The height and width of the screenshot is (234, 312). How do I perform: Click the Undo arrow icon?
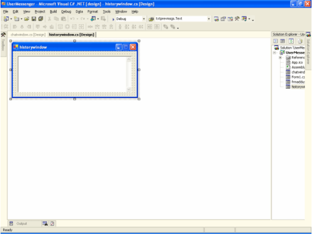pyautogui.click(x=72, y=19)
